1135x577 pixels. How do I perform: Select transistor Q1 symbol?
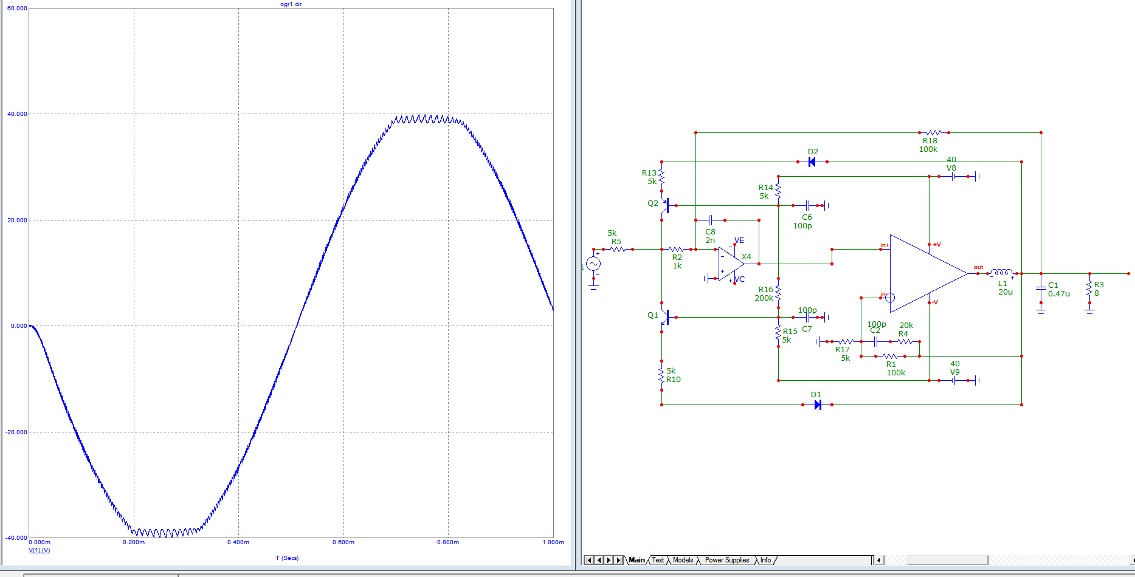coord(665,317)
